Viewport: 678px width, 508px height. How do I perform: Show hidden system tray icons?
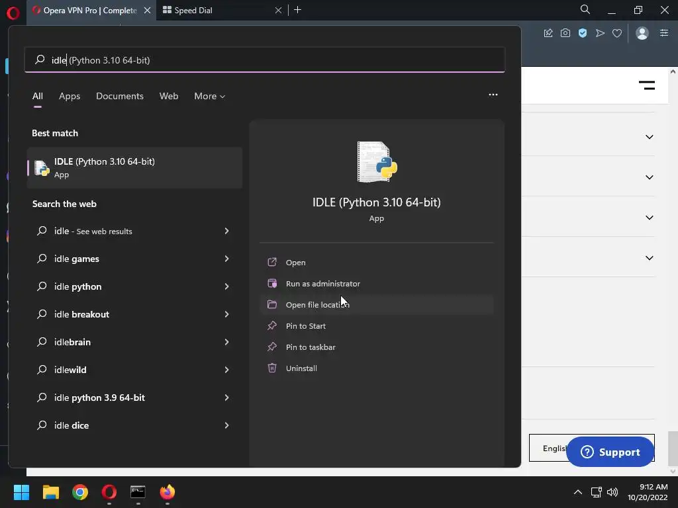pos(577,492)
